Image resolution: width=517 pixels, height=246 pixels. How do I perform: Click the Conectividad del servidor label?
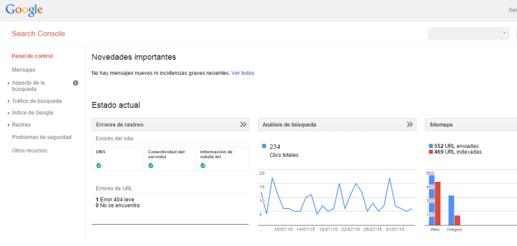(167, 154)
